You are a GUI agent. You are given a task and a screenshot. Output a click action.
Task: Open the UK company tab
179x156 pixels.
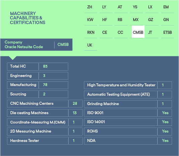91,45
